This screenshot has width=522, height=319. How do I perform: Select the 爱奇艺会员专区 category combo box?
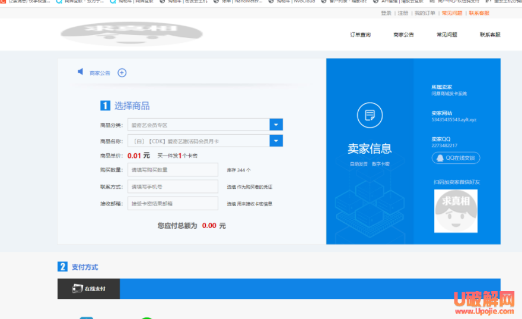tap(199, 125)
